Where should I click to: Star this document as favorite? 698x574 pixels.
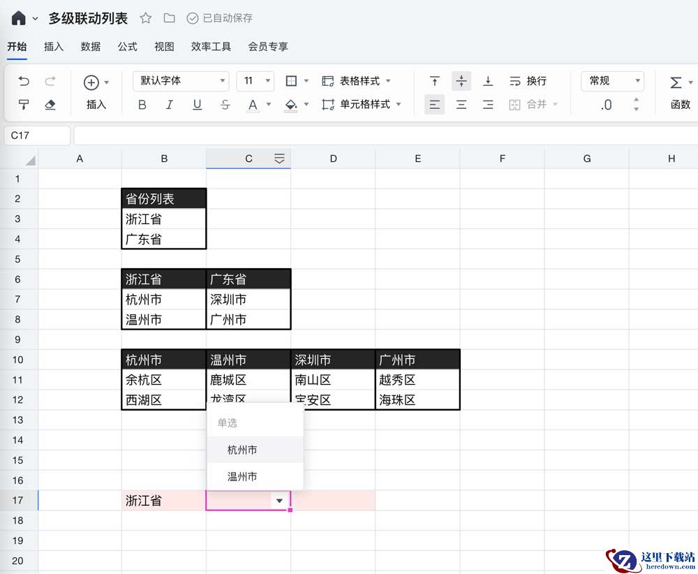(145, 18)
